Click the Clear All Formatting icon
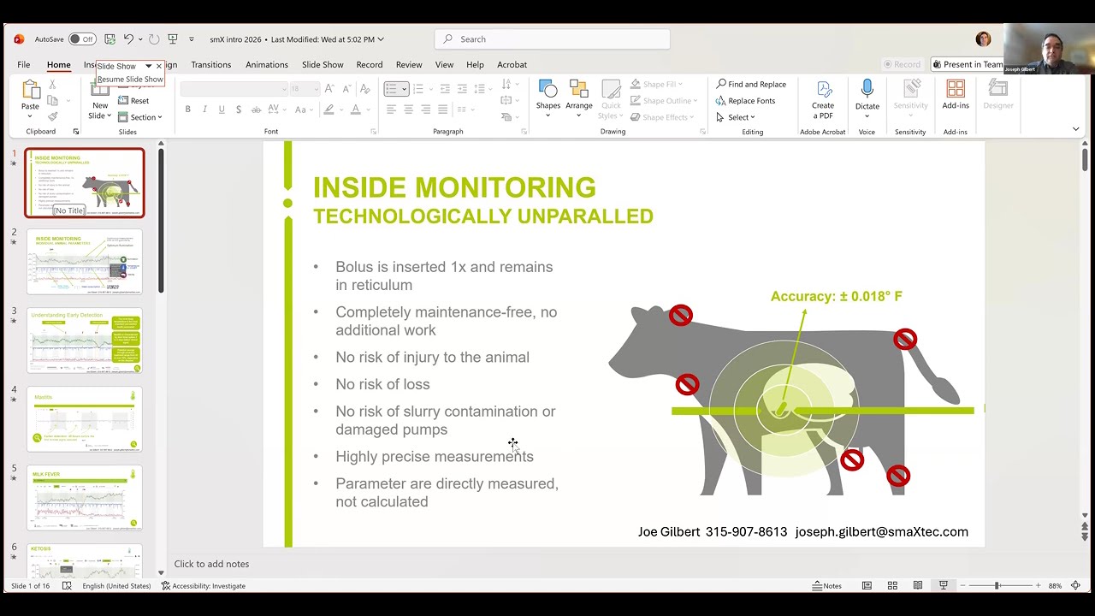Screen dimensions: 1095x616 [x=365, y=89]
